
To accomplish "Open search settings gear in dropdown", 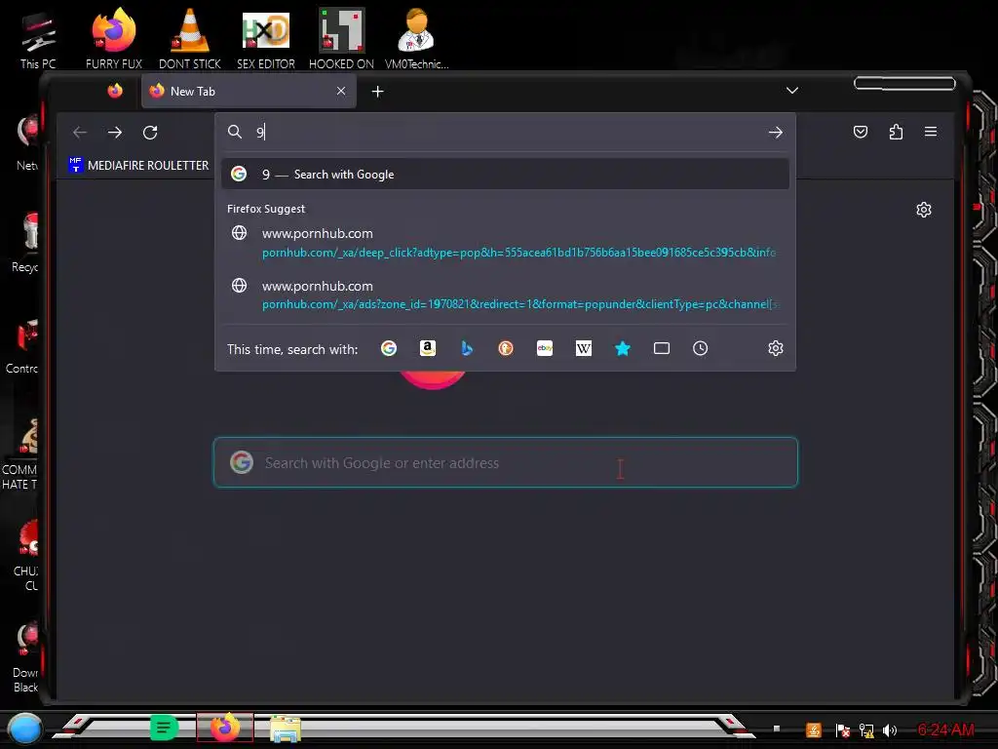I will point(775,348).
